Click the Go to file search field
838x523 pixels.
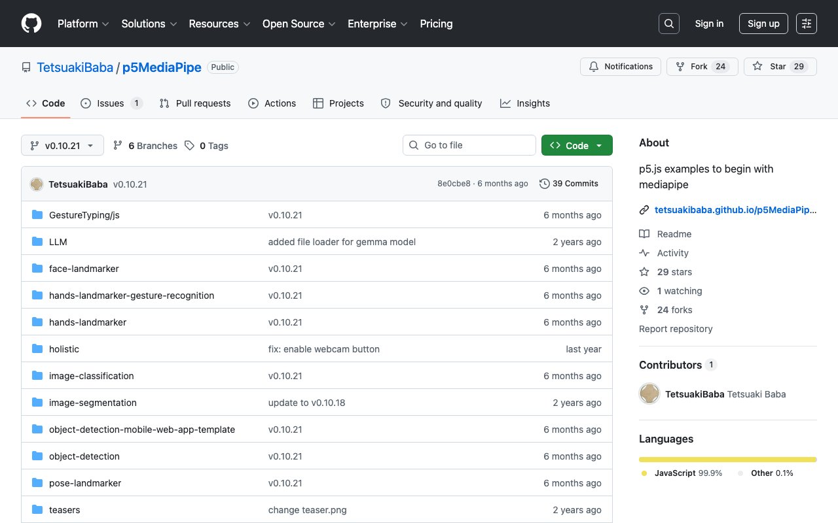pos(469,146)
